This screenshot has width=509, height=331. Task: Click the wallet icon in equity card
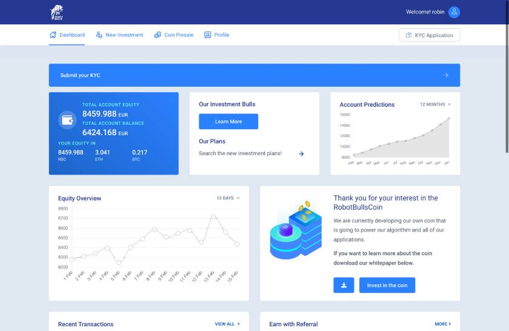[x=67, y=119]
